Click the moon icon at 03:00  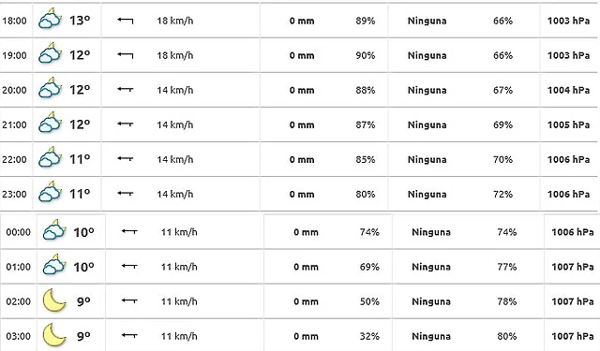54,335
